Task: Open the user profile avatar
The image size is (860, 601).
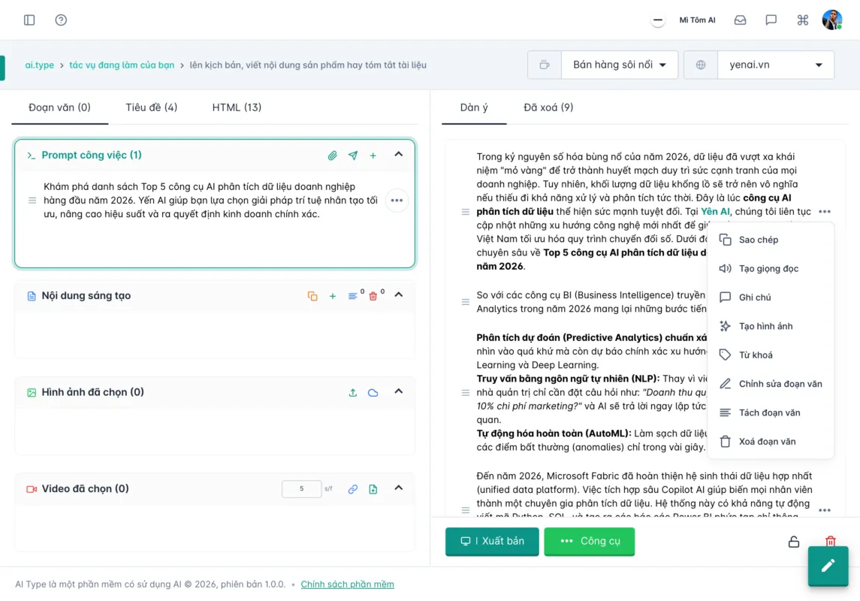Action: coord(831,20)
